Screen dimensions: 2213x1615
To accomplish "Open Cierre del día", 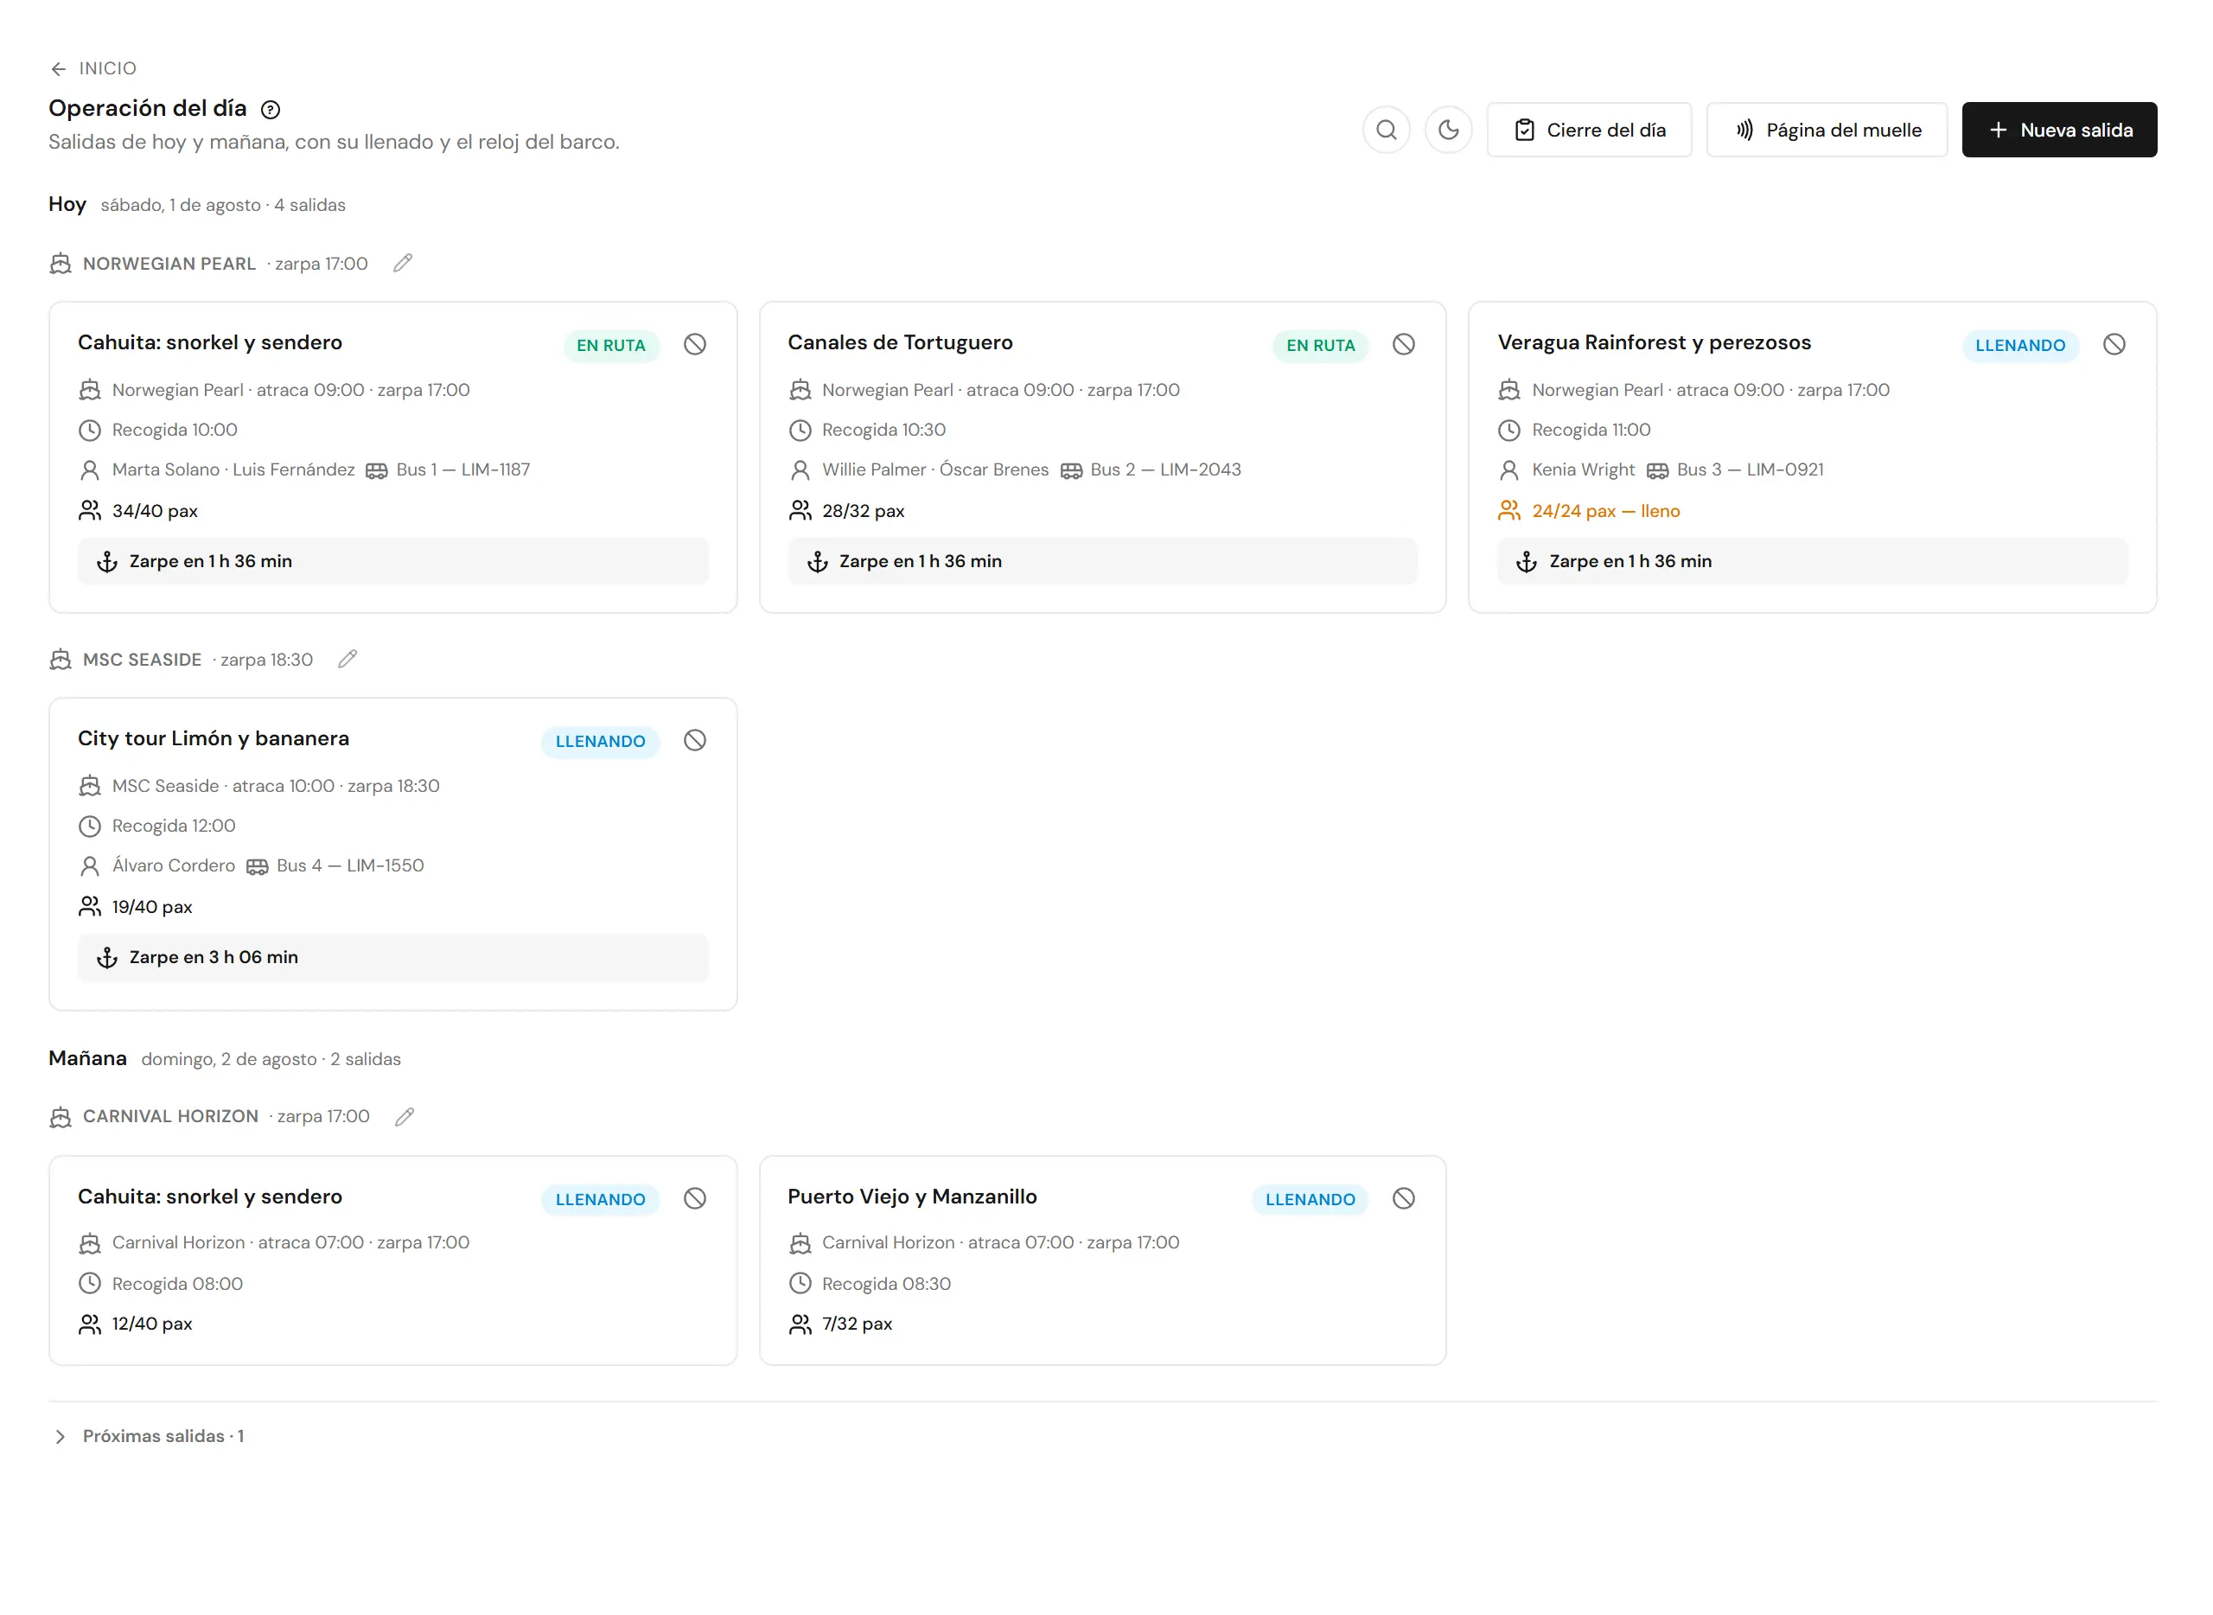I will [x=1590, y=130].
